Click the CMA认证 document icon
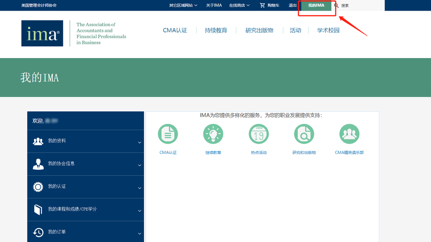The height and width of the screenshot is (242, 431). pyautogui.click(x=168, y=134)
